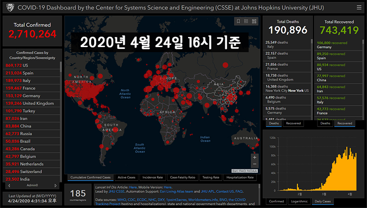This screenshot has height=208, width=367.
Task: Zoom in with the map plus button
Action: (x=255, y=157)
